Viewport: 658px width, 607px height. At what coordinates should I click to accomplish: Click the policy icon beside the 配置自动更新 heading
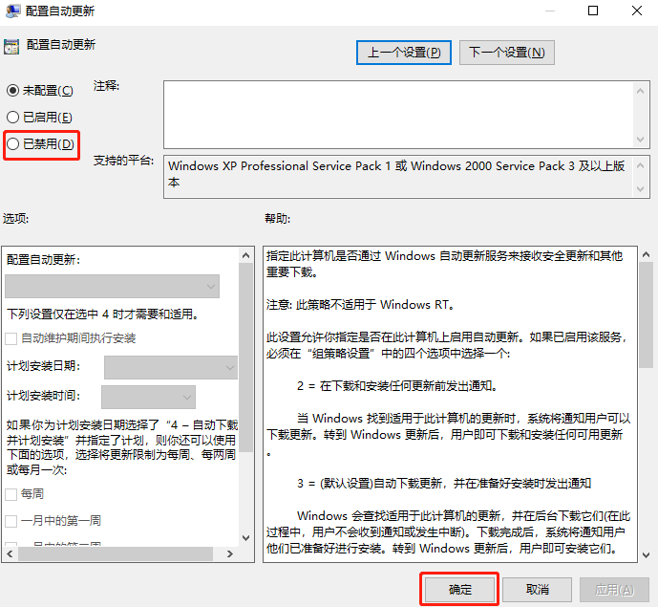(11, 45)
